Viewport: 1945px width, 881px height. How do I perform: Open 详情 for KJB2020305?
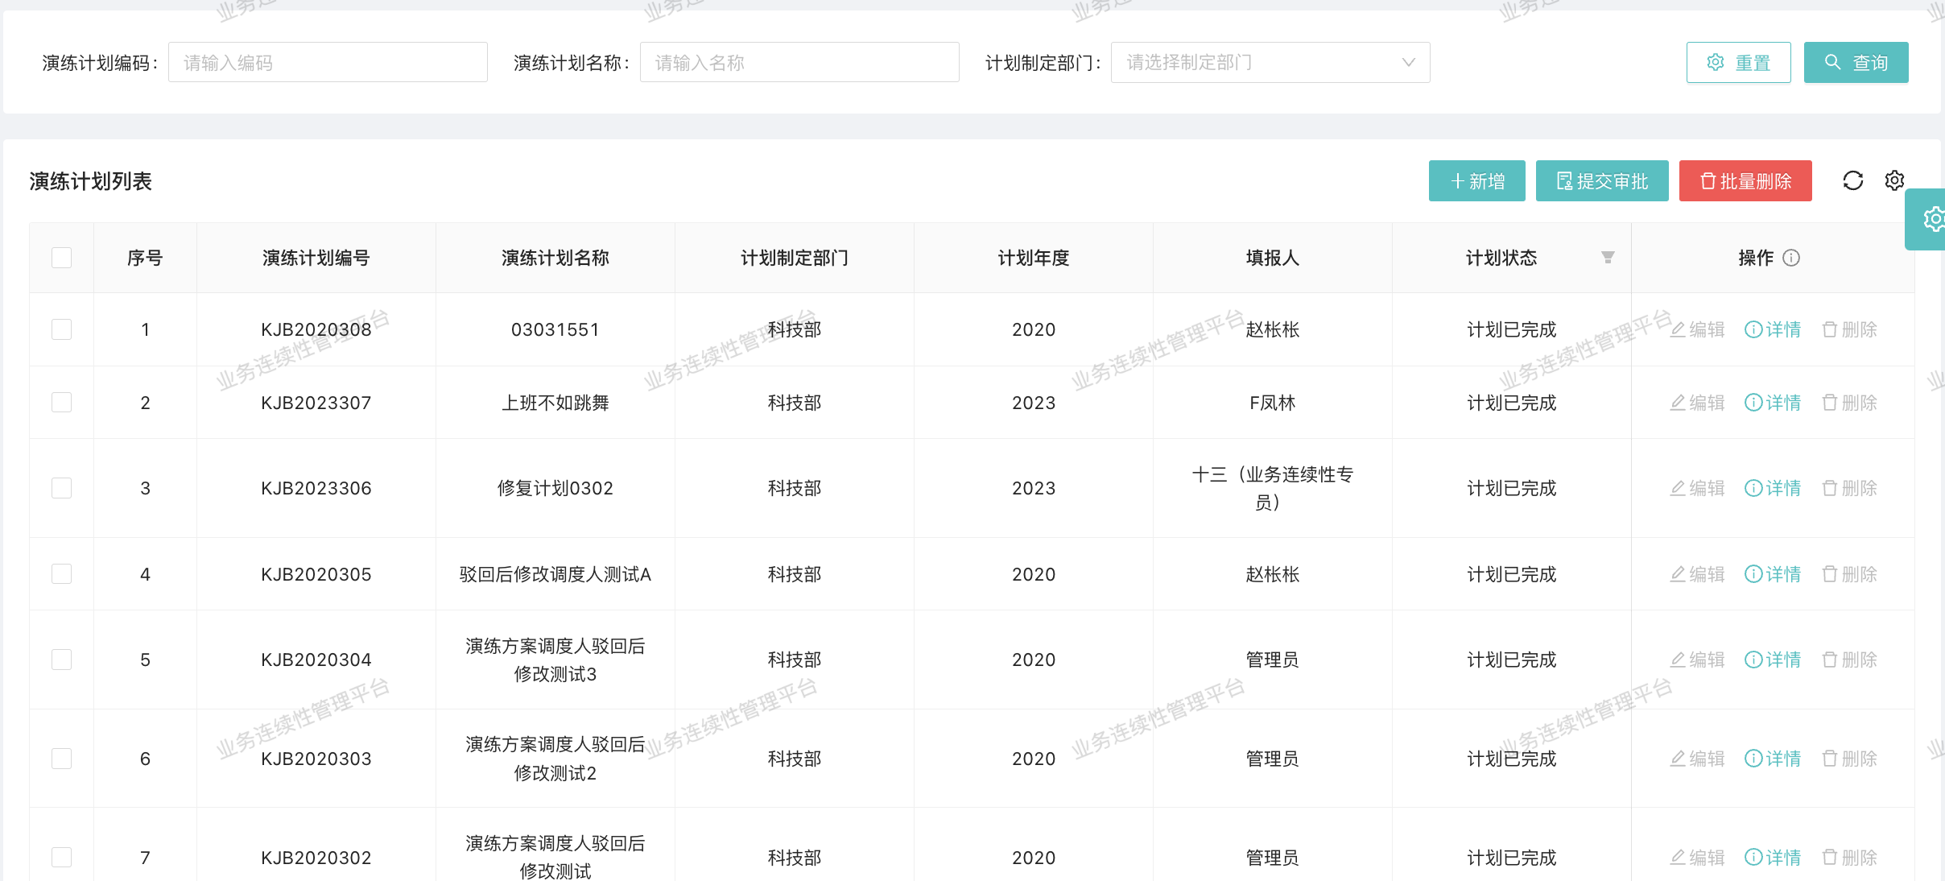point(1773,574)
